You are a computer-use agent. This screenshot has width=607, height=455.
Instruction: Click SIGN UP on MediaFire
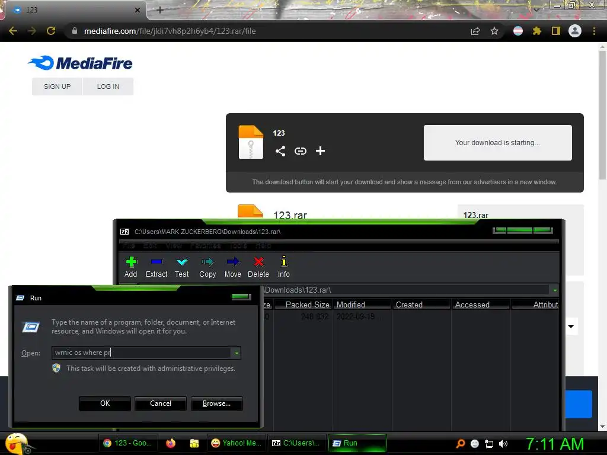point(57,86)
